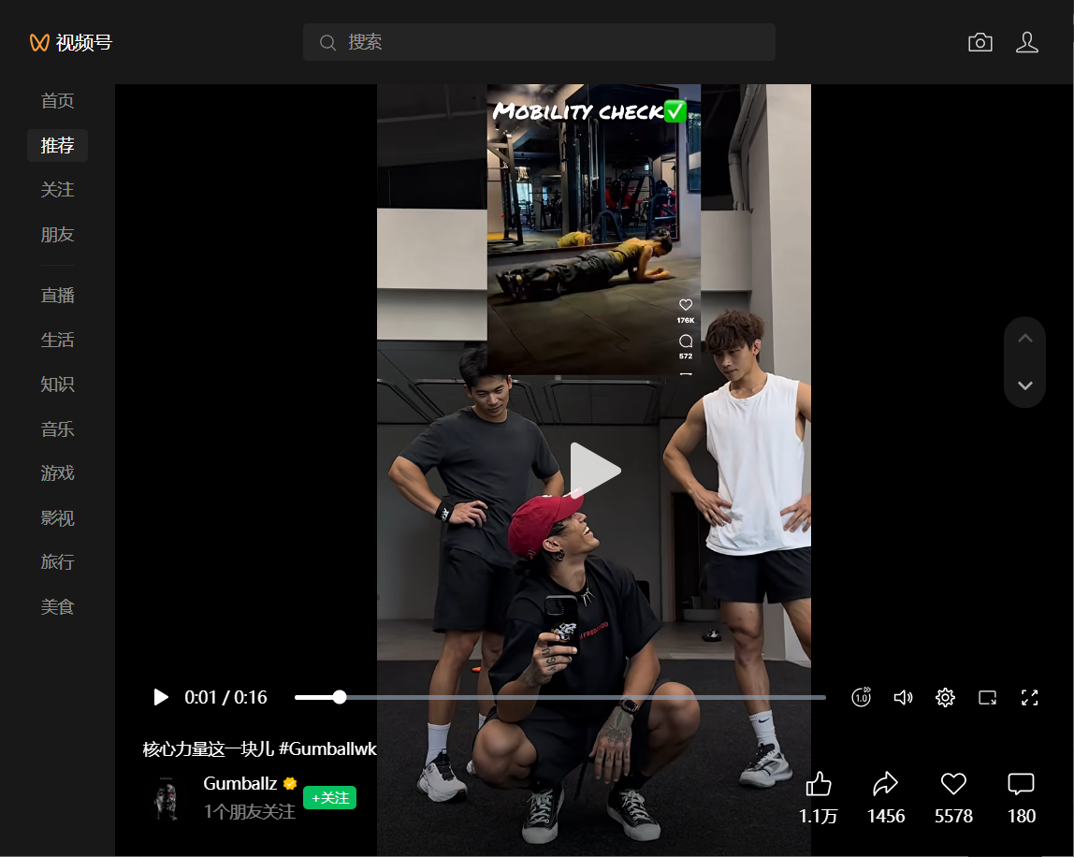
Task: Follow Gumballz with +关注 button
Action: [329, 798]
